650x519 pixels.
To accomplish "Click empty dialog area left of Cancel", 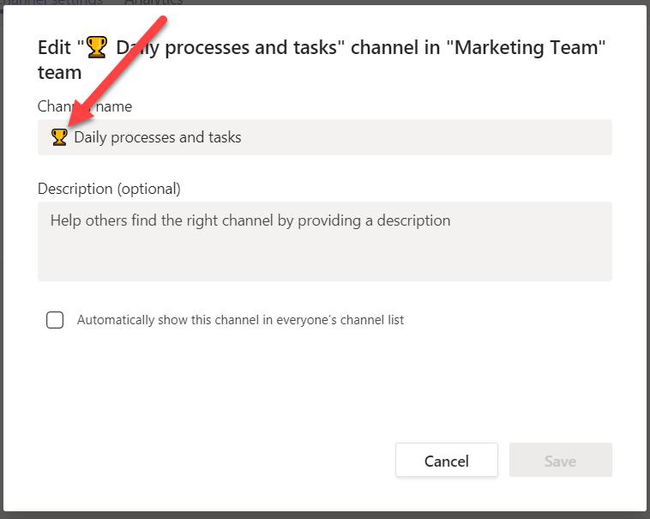I will click(214, 461).
